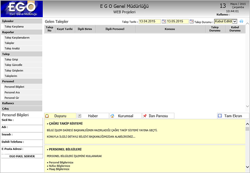Switch to the Haber tab

pos(92,116)
